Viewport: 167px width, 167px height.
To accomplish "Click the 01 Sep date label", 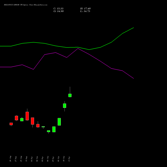I will 32,159.
